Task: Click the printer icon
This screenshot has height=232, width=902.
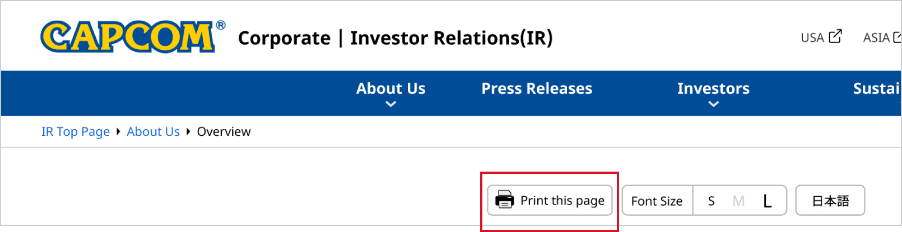Action: point(505,200)
